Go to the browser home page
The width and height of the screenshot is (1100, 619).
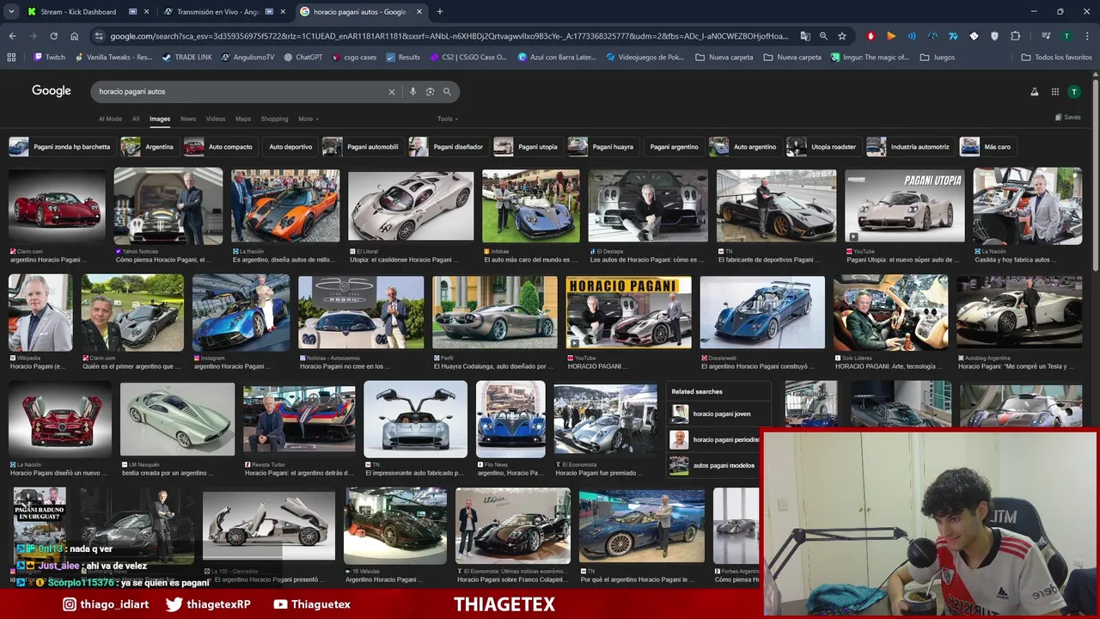pyautogui.click(x=74, y=36)
